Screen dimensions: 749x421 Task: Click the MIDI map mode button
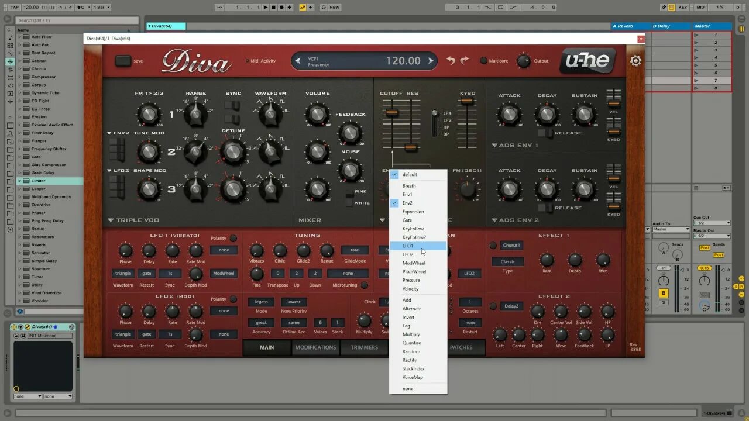click(x=700, y=7)
